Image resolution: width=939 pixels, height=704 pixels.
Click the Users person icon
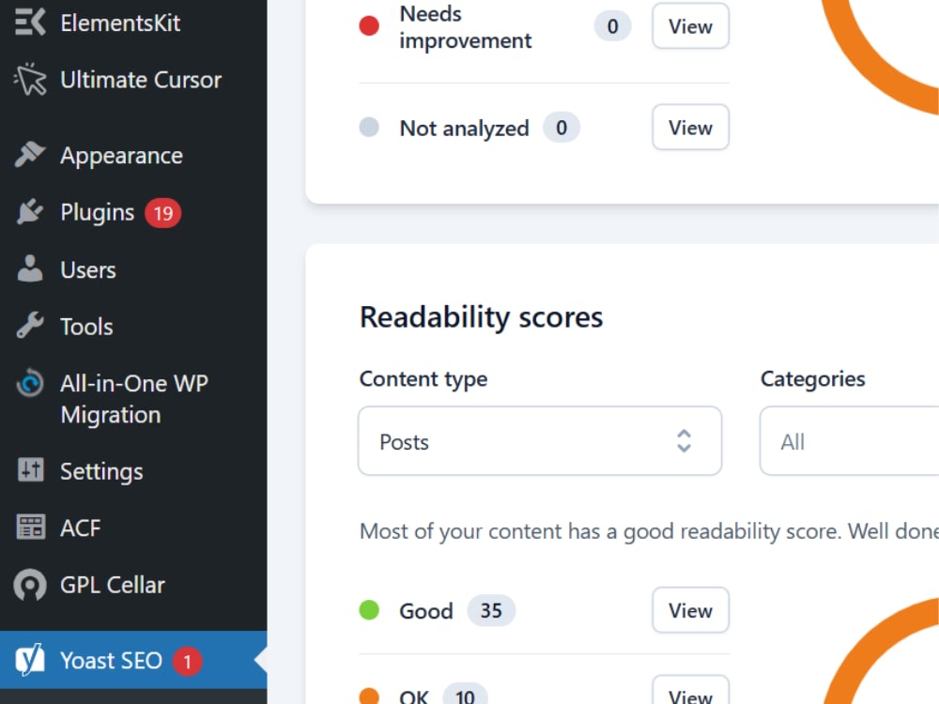[x=30, y=268]
